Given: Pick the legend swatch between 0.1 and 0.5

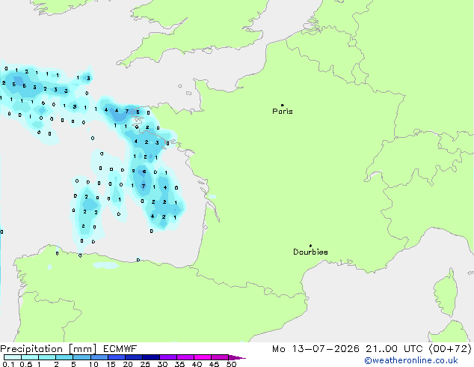Looking at the screenshot, I should [x=13, y=357].
